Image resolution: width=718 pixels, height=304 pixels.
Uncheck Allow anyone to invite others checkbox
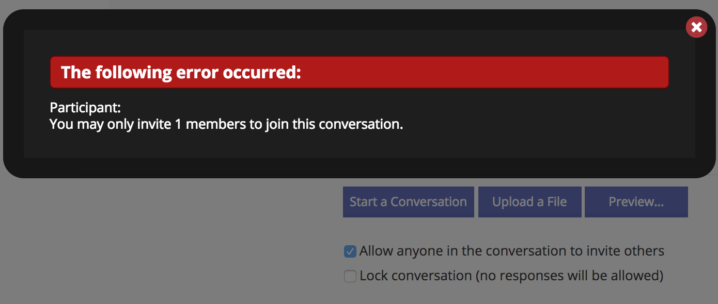click(x=350, y=251)
